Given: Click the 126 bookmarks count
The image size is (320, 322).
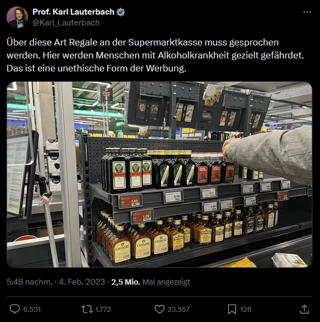Looking at the screenshot, I should [x=245, y=309].
